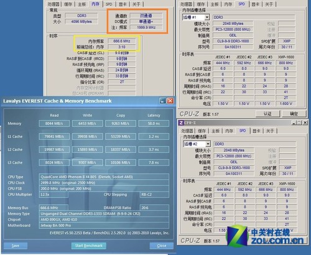Click the DRAM:FSB Ratio field 20:6
The image size is (311, 255).
[154, 208]
